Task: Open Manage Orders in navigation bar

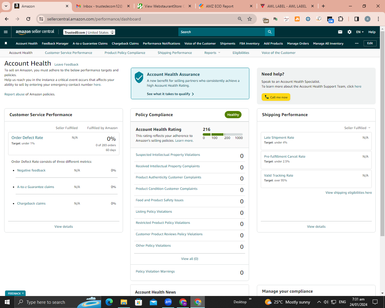Action: [x=298, y=43]
